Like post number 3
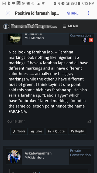The width and height of the screenshot is (97, 173). (37, 131)
